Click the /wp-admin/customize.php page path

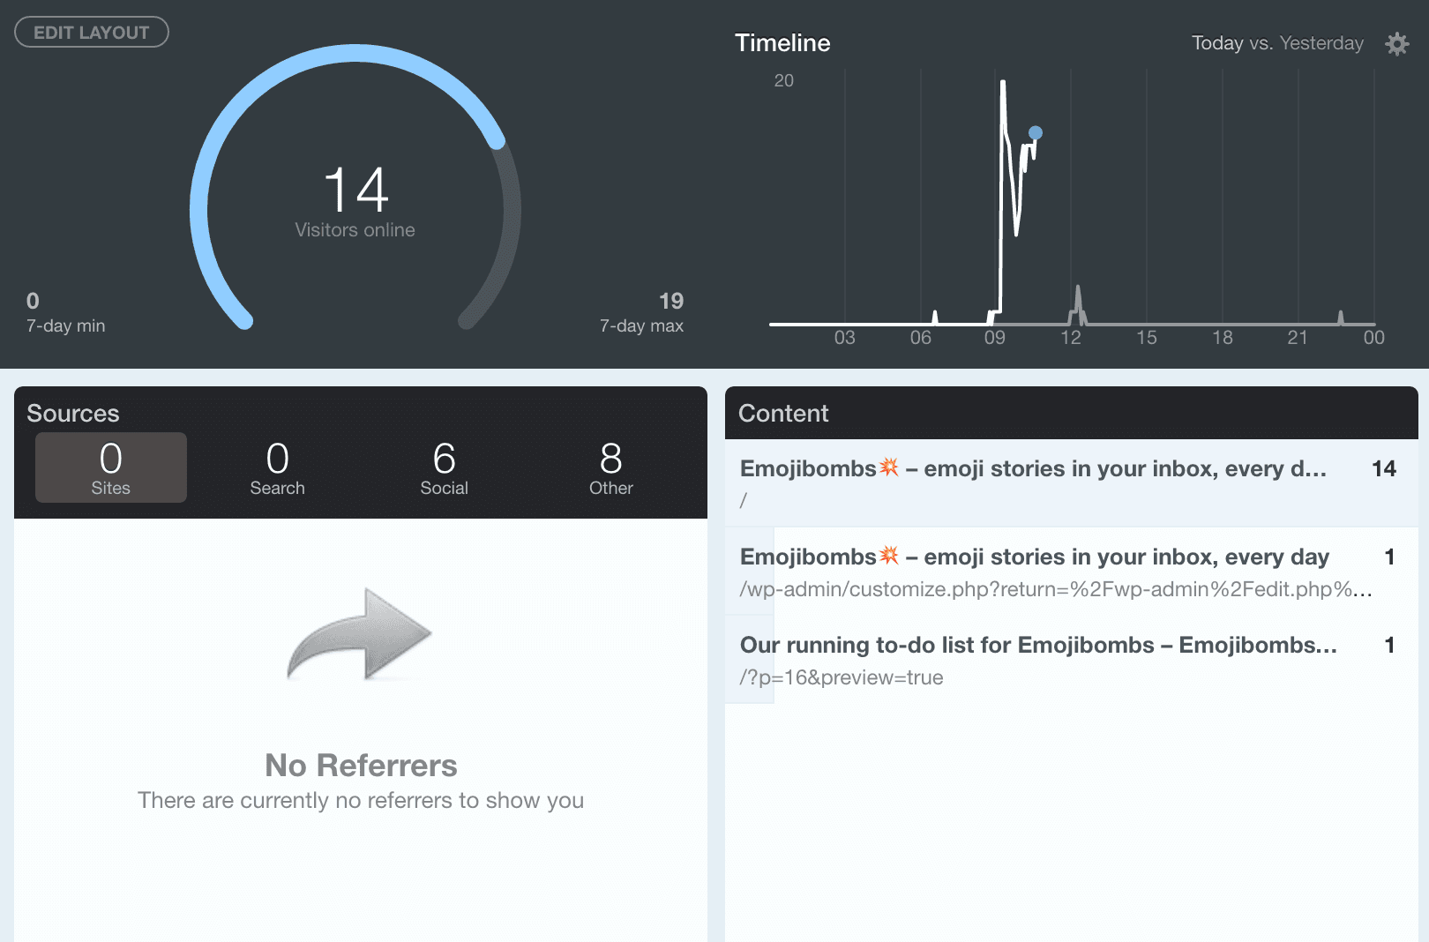click(1055, 589)
